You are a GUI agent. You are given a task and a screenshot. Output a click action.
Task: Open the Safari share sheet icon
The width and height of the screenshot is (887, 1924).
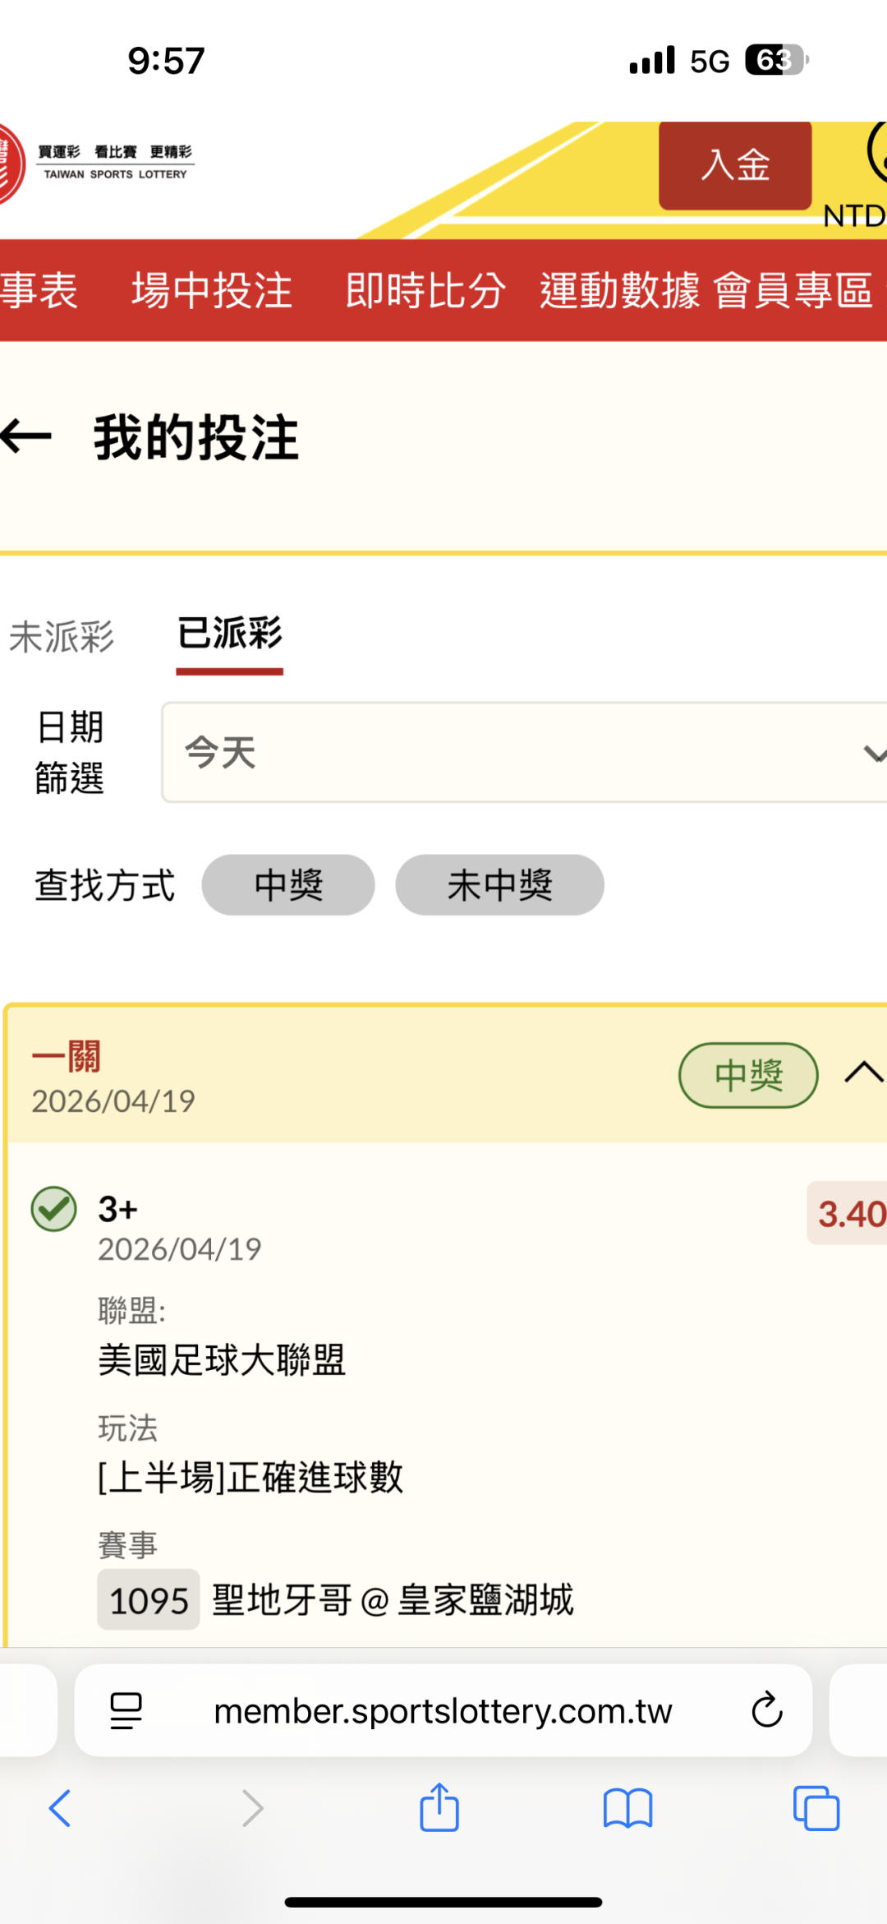click(x=439, y=1808)
